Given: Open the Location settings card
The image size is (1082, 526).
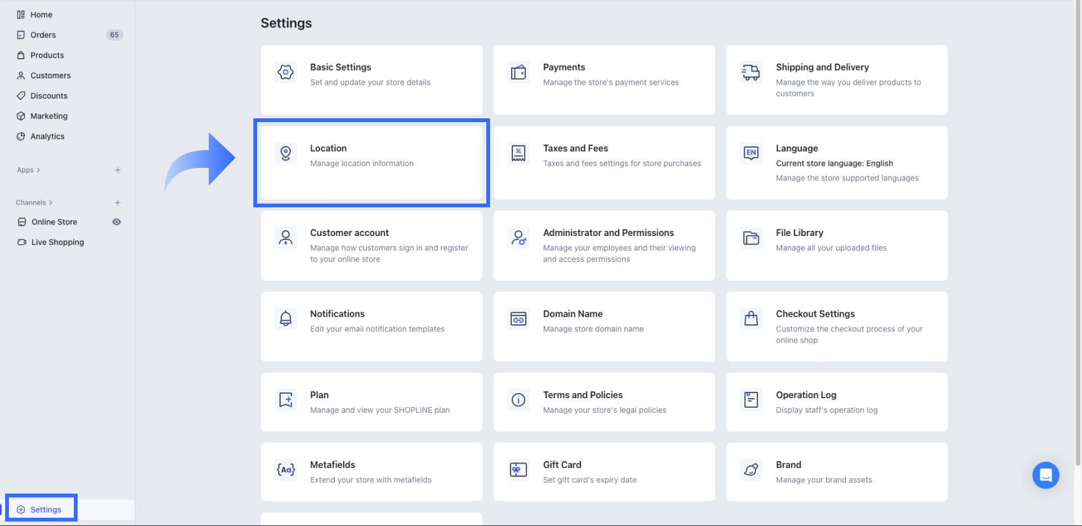Looking at the screenshot, I should 371,162.
